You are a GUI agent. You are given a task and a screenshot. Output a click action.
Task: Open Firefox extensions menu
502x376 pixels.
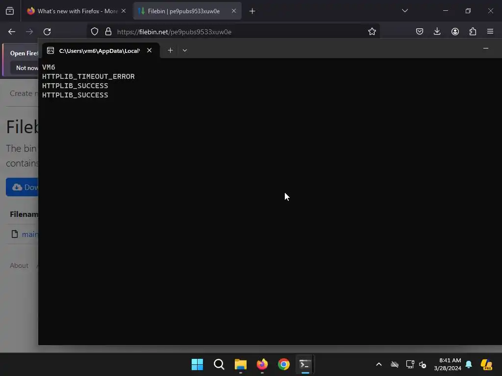473,31
